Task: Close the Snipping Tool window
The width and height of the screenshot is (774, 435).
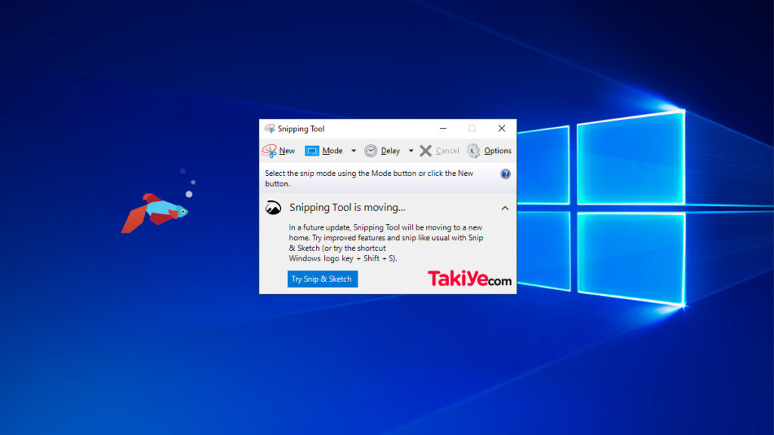Action: (x=502, y=128)
